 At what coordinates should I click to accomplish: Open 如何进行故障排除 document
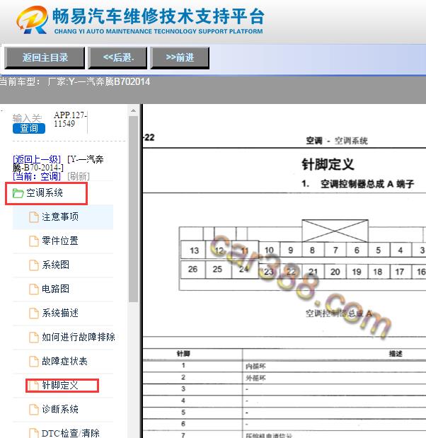pos(79,337)
